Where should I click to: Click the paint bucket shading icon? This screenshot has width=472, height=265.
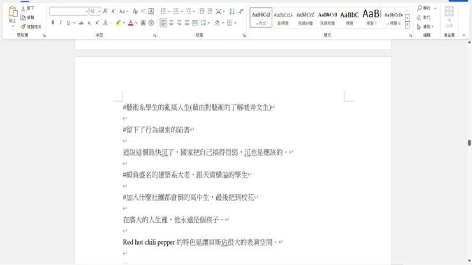click(x=218, y=23)
